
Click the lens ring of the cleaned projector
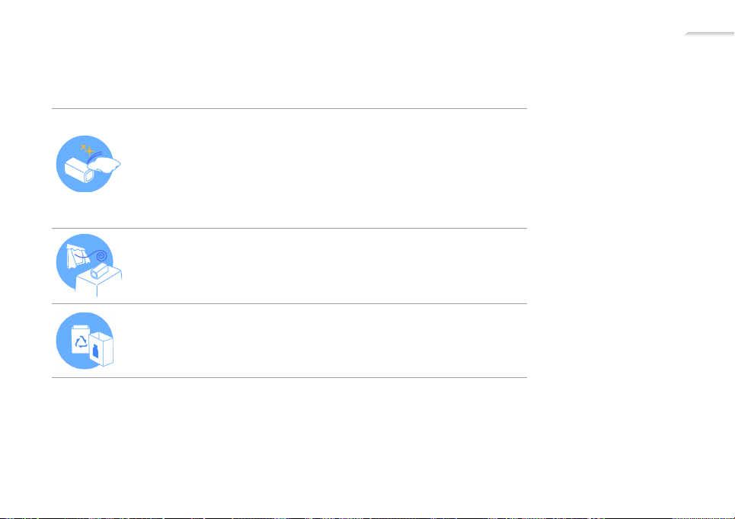[89, 176]
